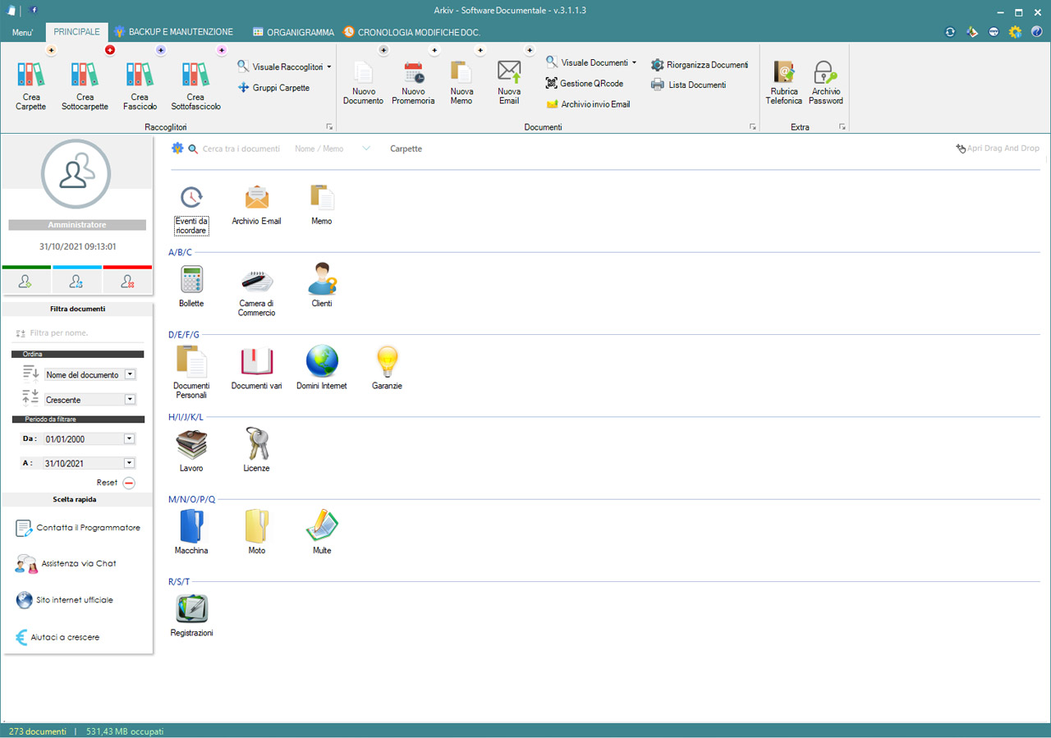Open the Da date picker dropdown
The width and height of the screenshot is (1051, 738).
[x=129, y=439]
